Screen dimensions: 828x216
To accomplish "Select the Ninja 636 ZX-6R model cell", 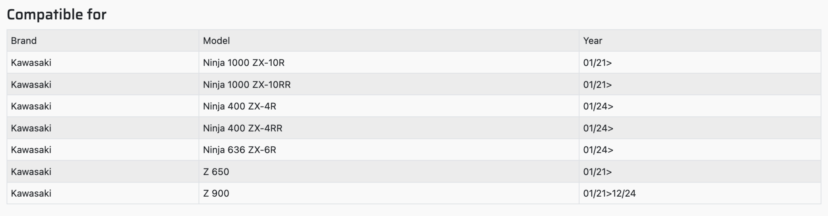I will coord(239,150).
